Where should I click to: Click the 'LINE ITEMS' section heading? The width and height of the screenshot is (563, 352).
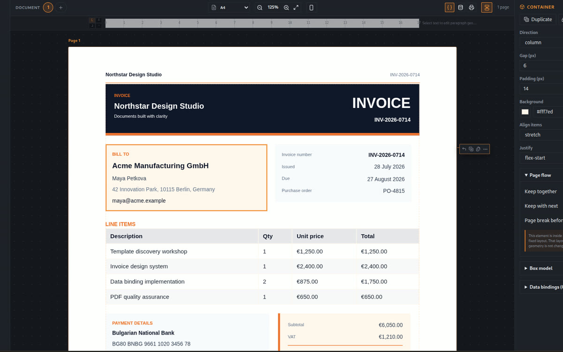point(121,224)
